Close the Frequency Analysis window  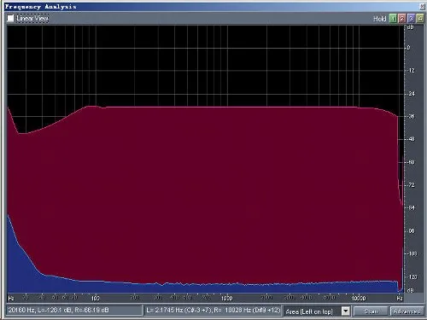pos(422,7)
